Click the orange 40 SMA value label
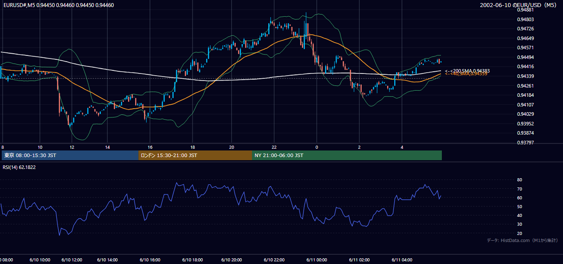 (466, 74)
